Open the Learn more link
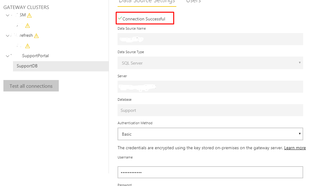 (295, 148)
